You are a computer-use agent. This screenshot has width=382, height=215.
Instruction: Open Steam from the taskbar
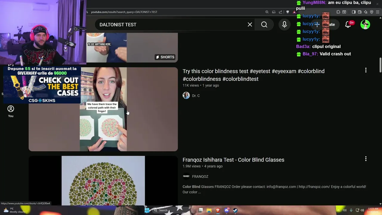click(x=235, y=210)
